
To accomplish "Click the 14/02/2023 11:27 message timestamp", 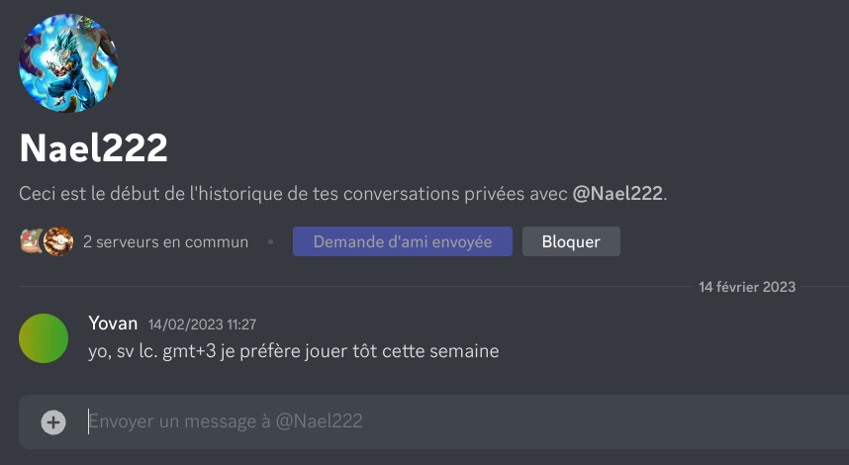I will pyautogui.click(x=202, y=324).
